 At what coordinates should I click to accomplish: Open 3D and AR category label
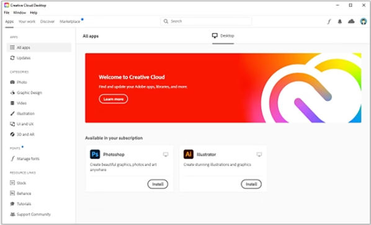click(25, 135)
